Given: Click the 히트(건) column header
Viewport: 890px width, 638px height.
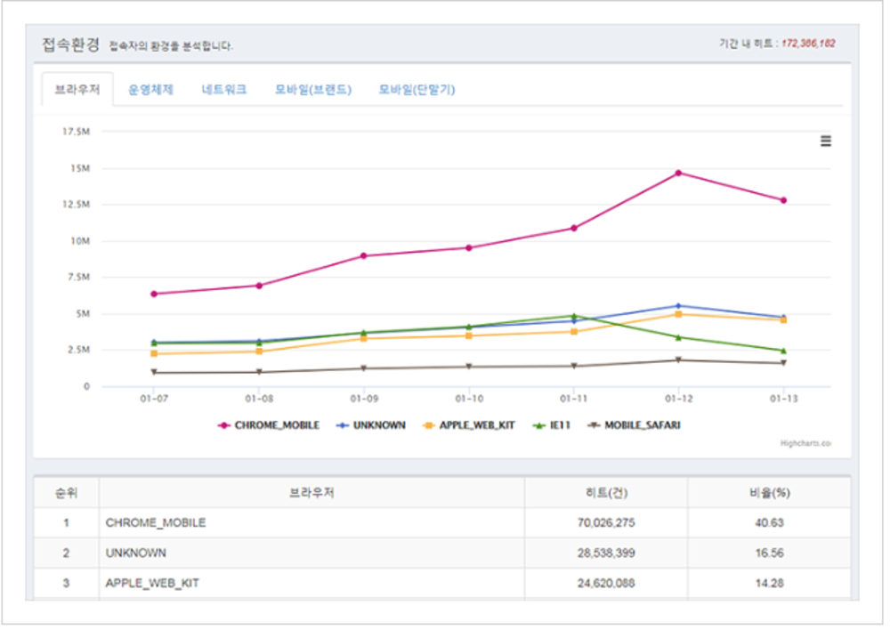Looking at the screenshot, I should tap(604, 490).
